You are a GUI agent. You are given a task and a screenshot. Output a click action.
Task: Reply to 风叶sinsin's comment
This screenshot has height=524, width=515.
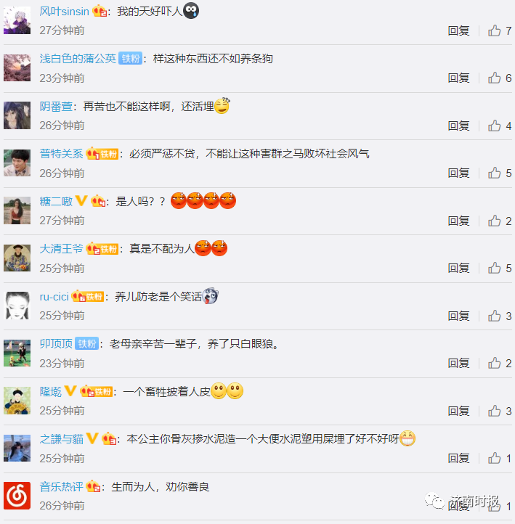(x=458, y=30)
